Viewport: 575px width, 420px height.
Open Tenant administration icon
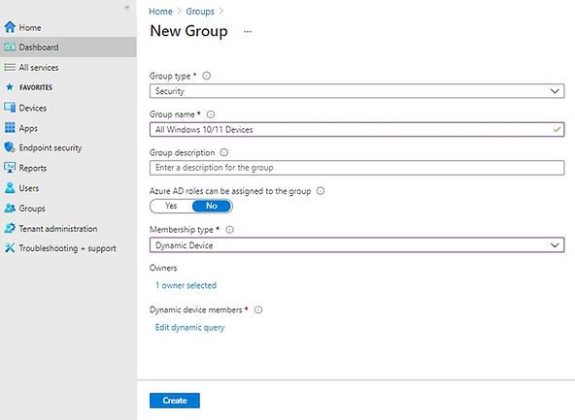[x=10, y=228]
